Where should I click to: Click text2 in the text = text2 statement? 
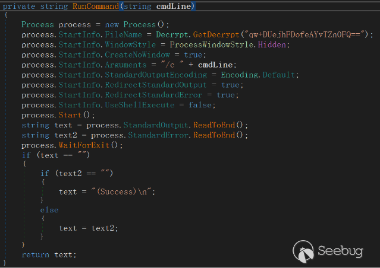[x=103, y=228]
